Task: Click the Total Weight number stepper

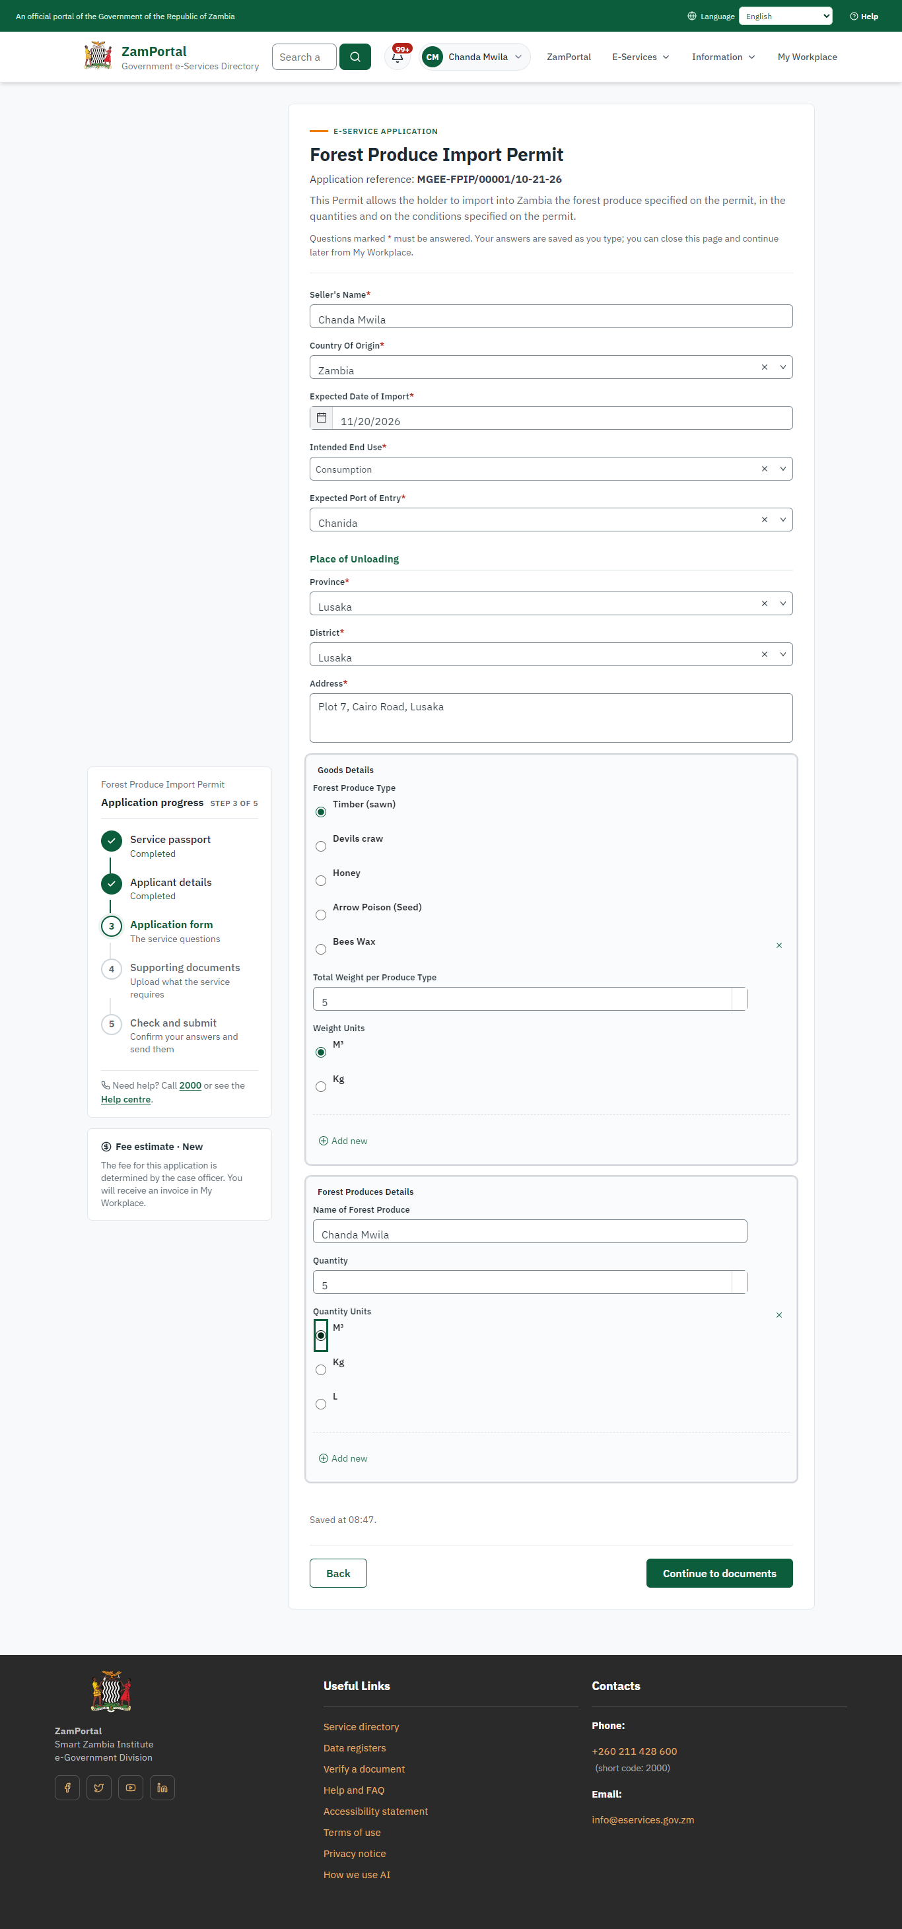Action: point(740,999)
